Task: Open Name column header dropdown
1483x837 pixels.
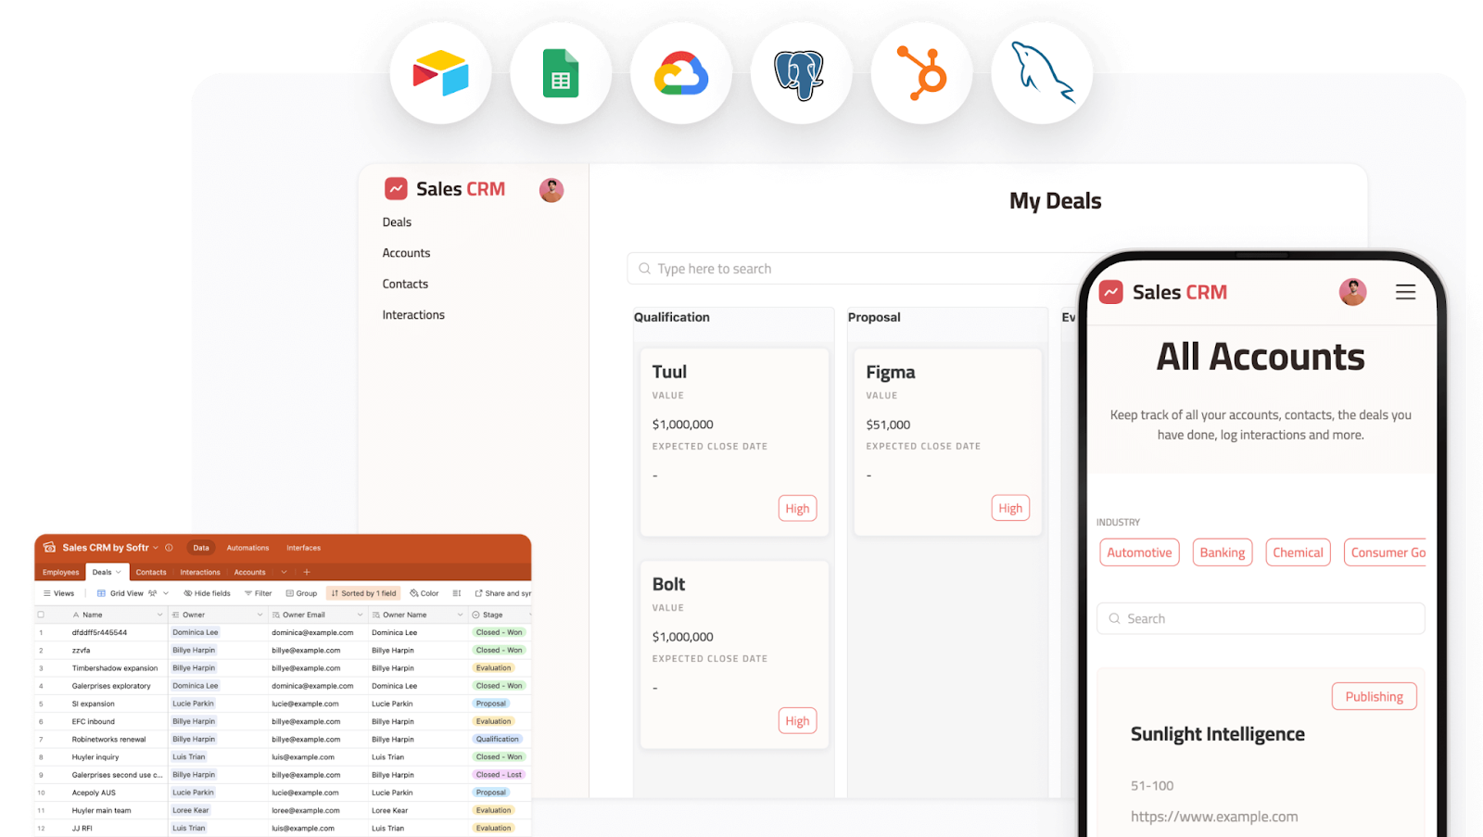Action: pos(159,615)
